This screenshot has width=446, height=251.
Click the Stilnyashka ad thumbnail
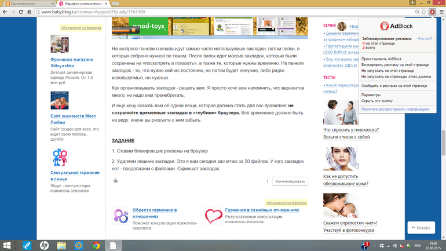(60, 44)
